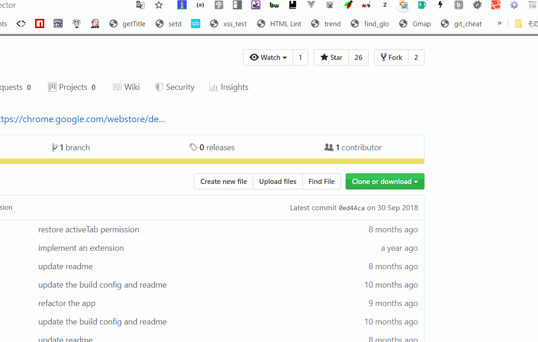Click the Create new file button
Image resolution: width=538 pixels, height=342 pixels.
pyautogui.click(x=223, y=182)
